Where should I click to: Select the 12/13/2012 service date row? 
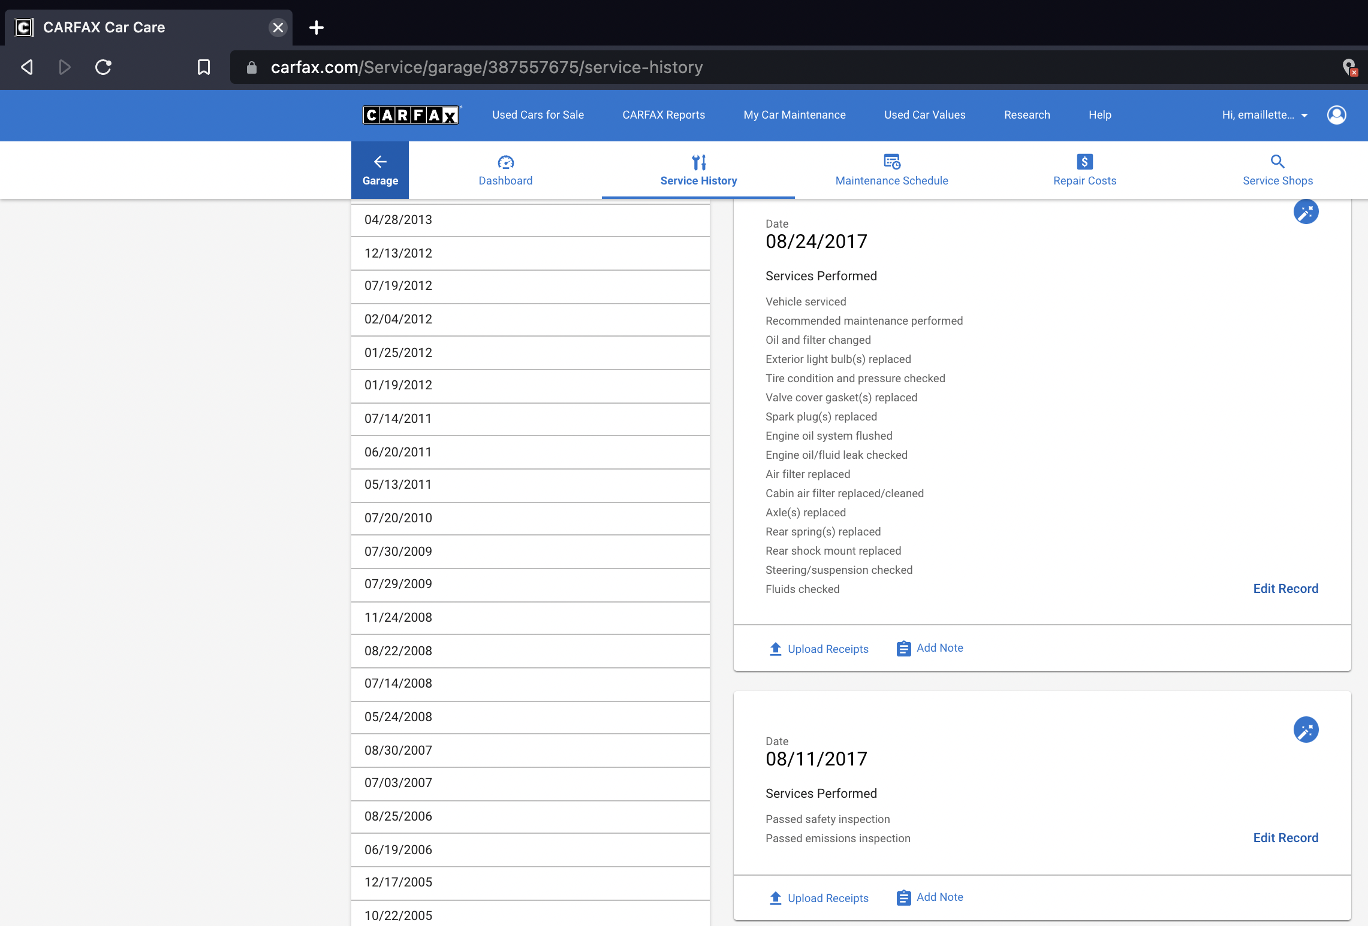[531, 253]
